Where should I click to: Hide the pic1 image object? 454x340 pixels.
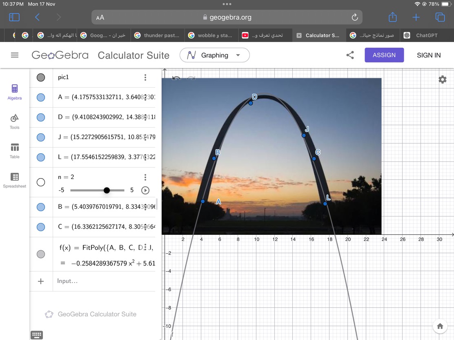click(x=41, y=77)
